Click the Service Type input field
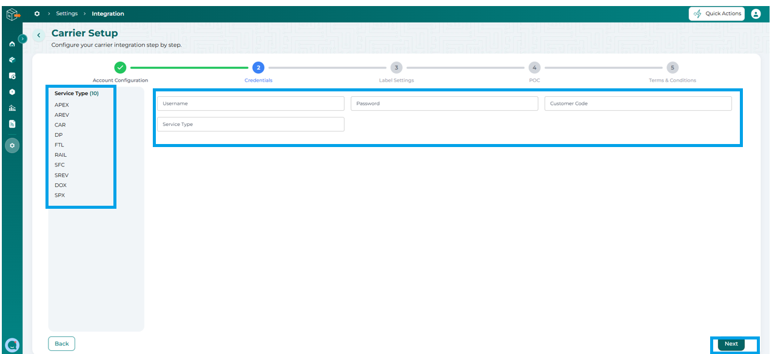Image resolution: width=772 pixels, height=354 pixels. pyautogui.click(x=250, y=124)
